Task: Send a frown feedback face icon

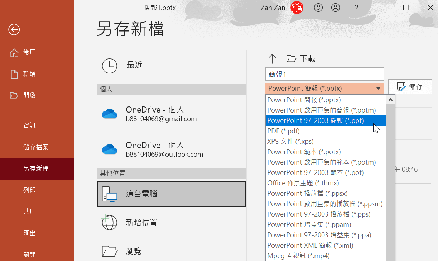Action: pyautogui.click(x=336, y=8)
